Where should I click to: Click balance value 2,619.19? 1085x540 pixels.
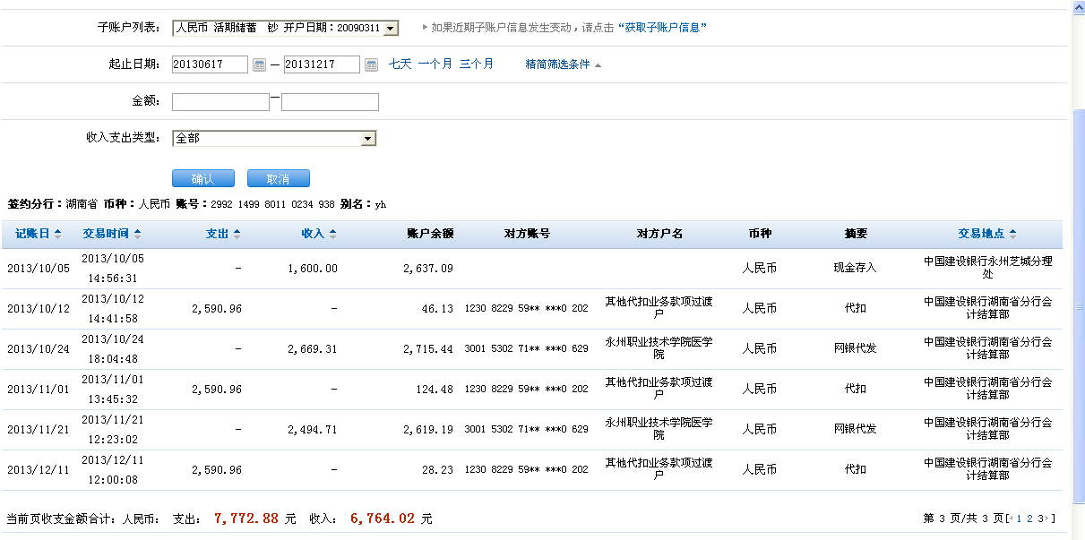[x=428, y=429]
